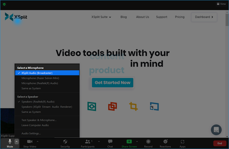Screen dimensions: 229x149
Task: Click scrollbar down arrow
Action: pos(227,137)
